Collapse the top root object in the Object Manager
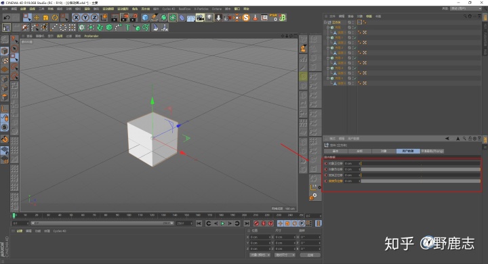488x264 pixels. tap(325, 22)
